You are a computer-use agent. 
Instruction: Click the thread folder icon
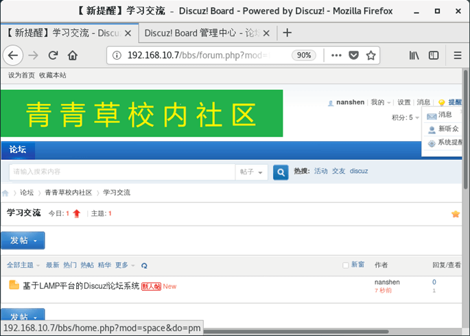[14, 285]
